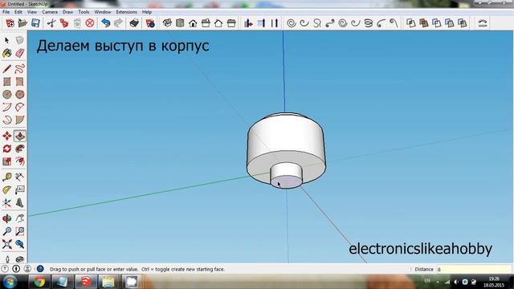Viewport: 514px width, 289px height.
Task: Click the first spiral extension icon
Action: [x=291, y=23]
